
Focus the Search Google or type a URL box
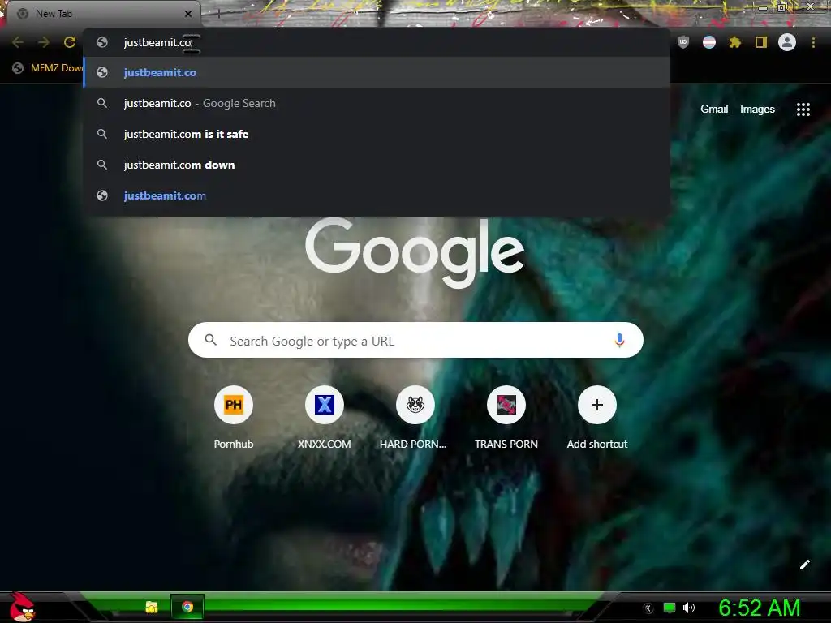pos(415,340)
